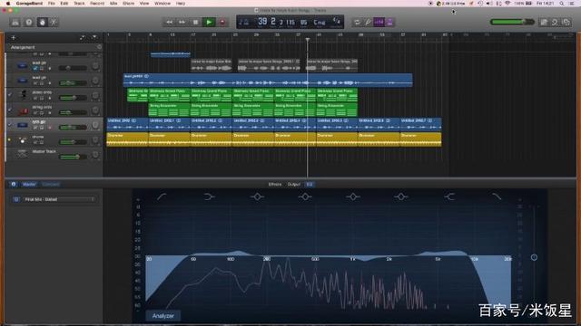The width and height of the screenshot is (581, 326).
Task: Open Quick Help question mark button
Action: pyautogui.click(x=28, y=22)
